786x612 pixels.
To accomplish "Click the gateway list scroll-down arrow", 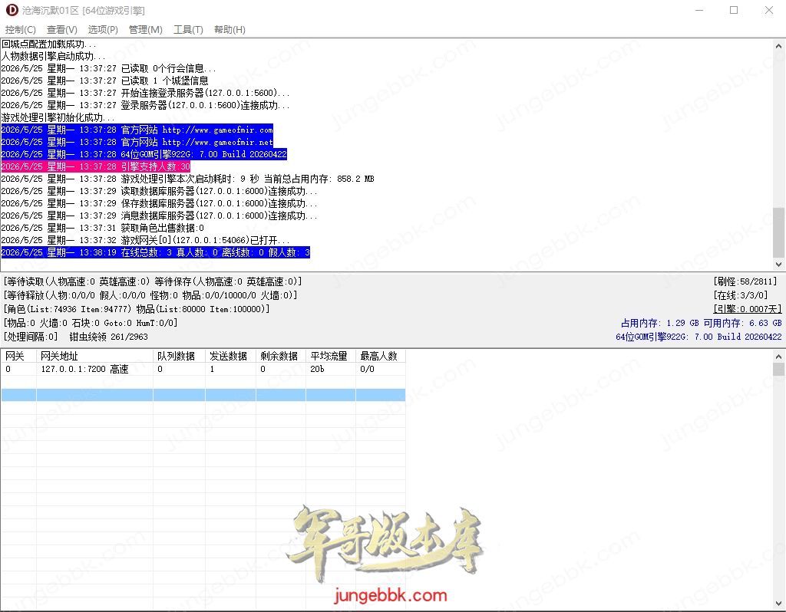I will tap(778, 604).
